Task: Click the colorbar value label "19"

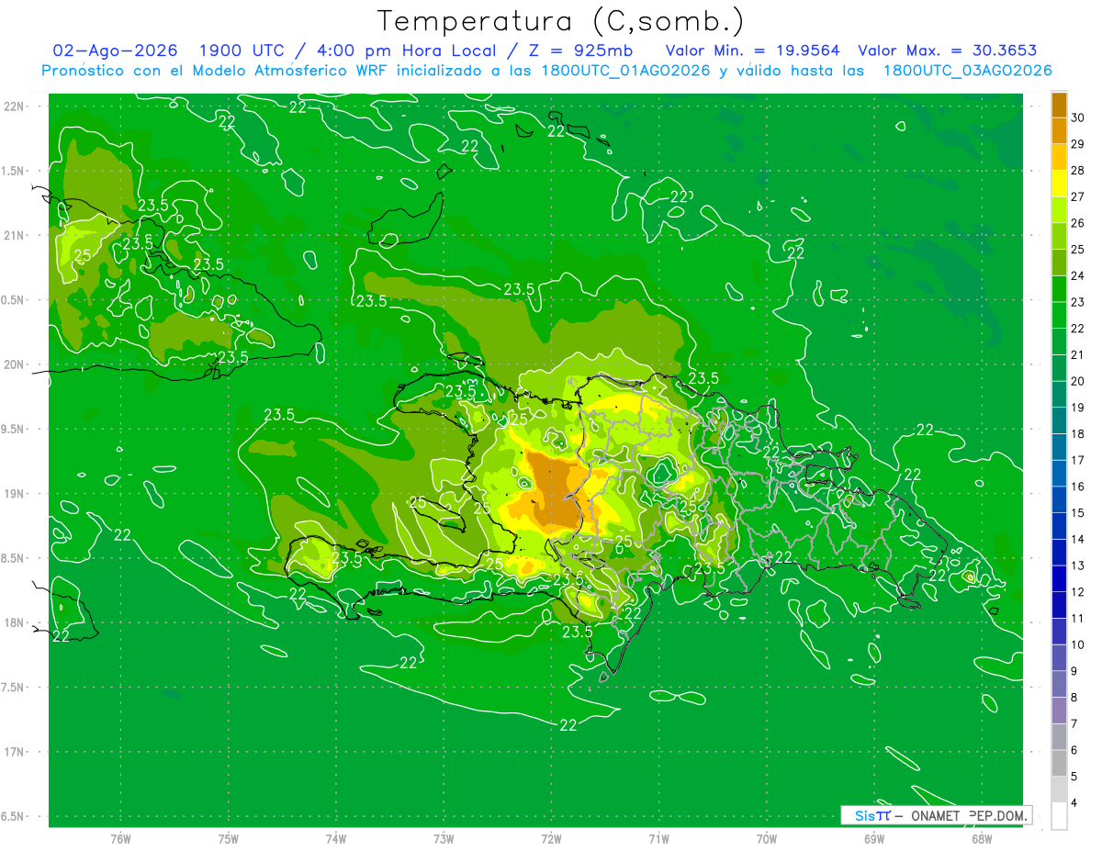Action: pyautogui.click(x=1077, y=408)
